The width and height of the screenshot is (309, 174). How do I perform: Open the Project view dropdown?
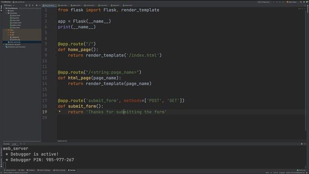(x=9, y=5)
